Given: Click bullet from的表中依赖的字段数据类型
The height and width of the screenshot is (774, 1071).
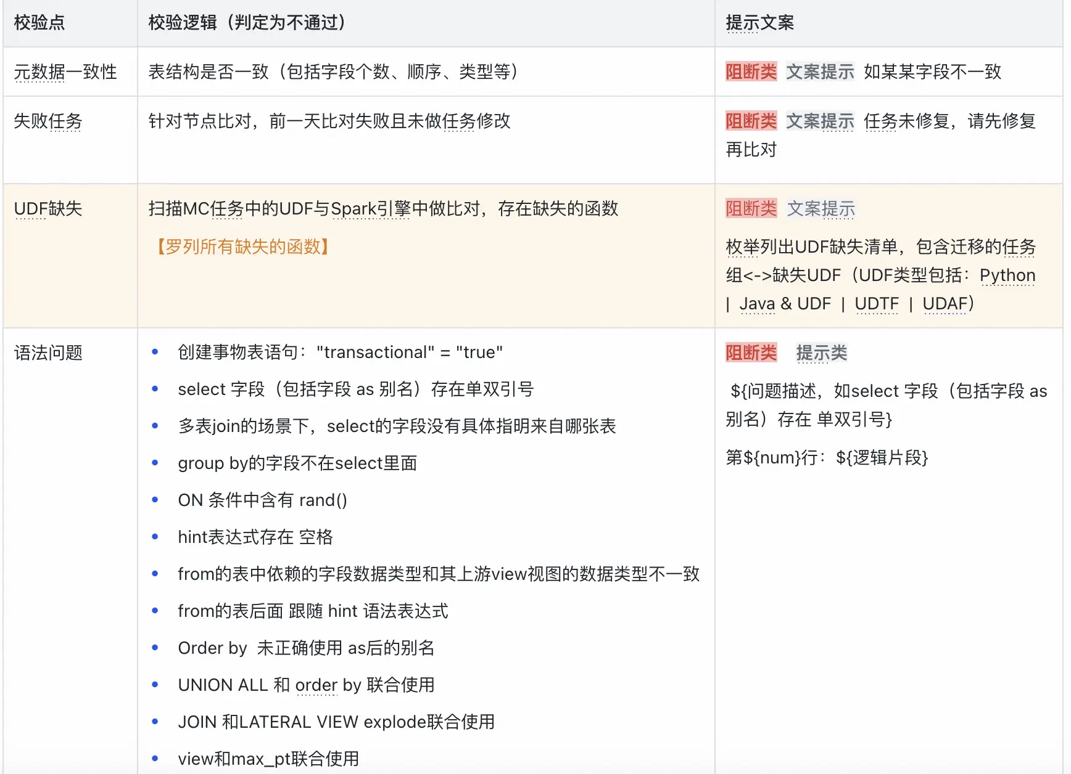Looking at the screenshot, I should coord(439,574).
